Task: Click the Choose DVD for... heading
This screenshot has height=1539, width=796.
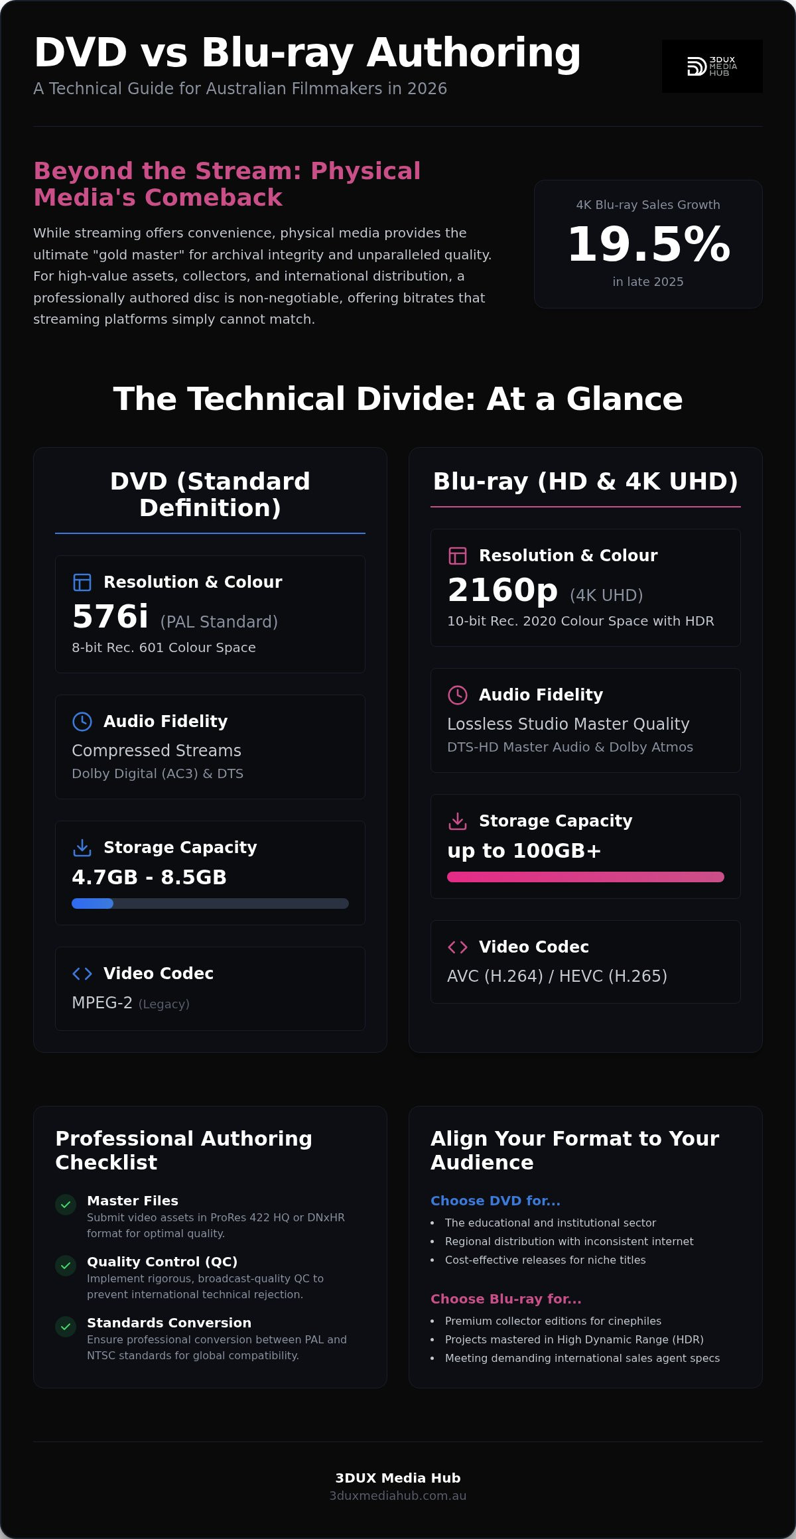Action: tap(496, 1201)
